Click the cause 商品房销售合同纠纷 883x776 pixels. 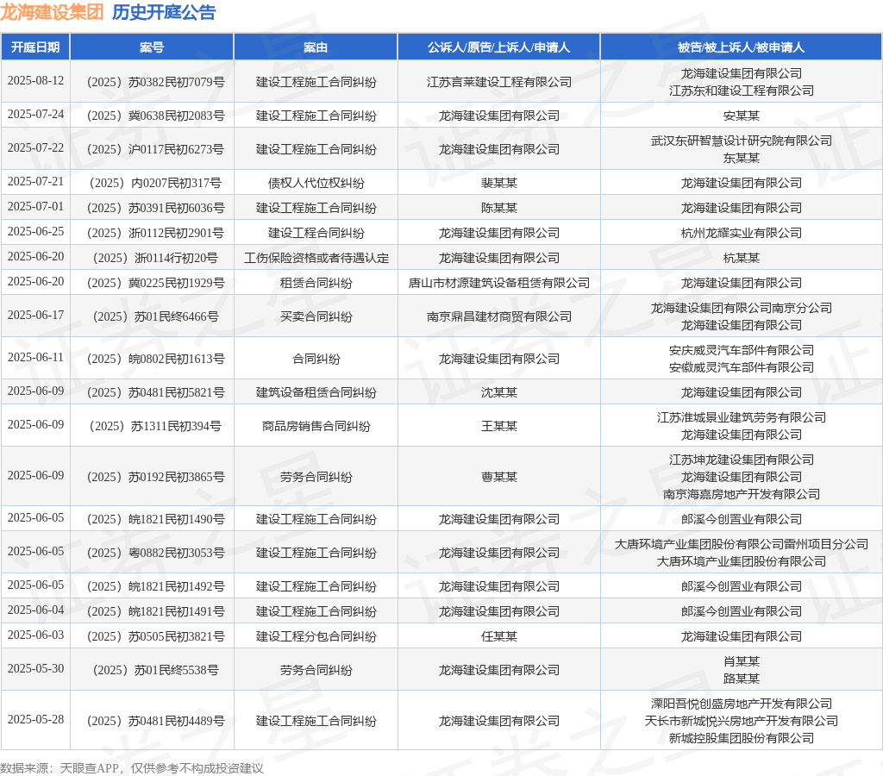(316, 426)
